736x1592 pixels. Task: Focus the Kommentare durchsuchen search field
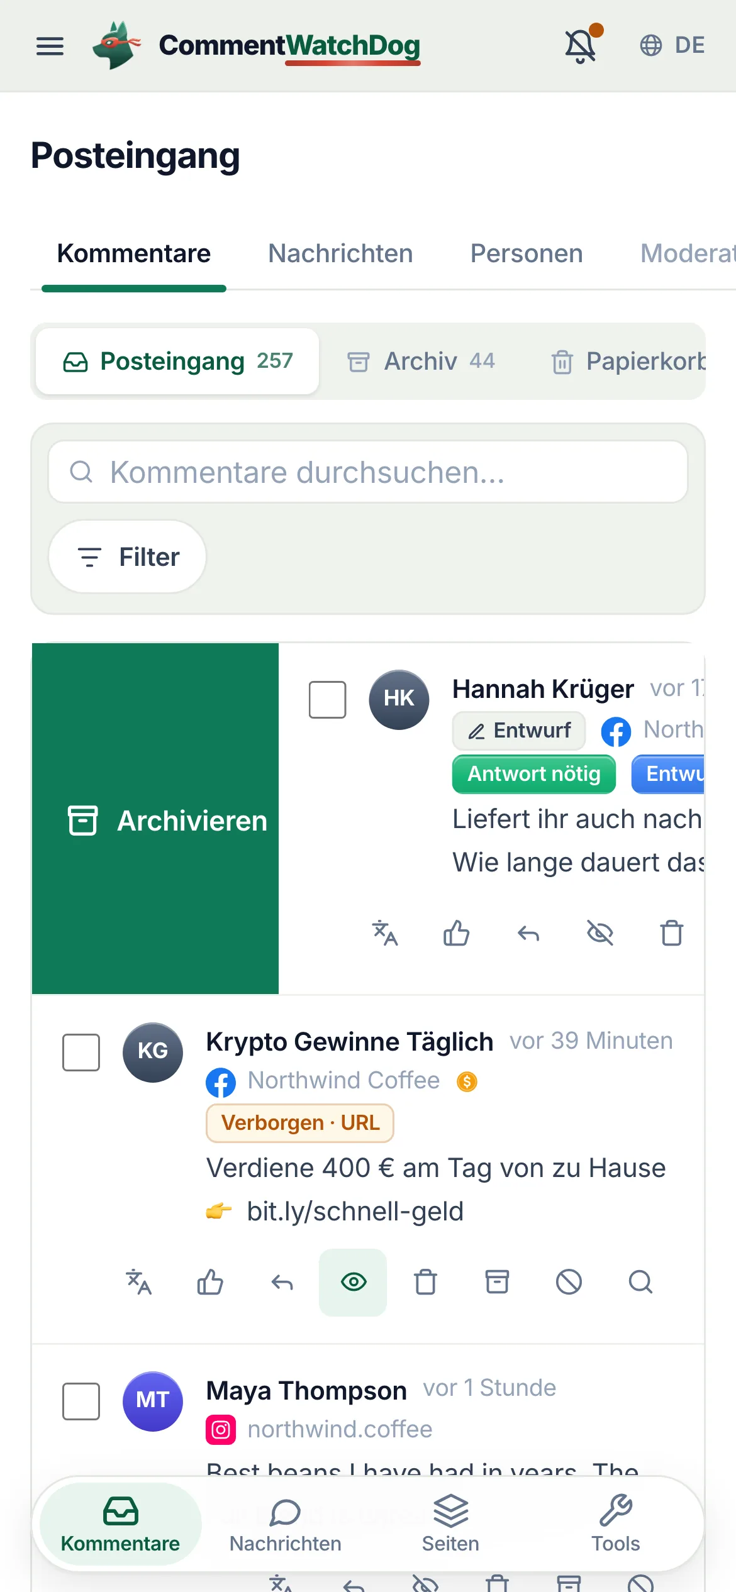coord(368,472)
